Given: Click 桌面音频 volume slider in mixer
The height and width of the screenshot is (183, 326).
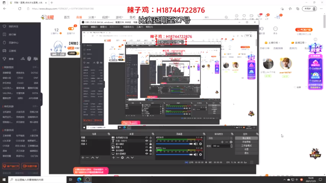Looking at the screenshot, I should click(174, 144).
